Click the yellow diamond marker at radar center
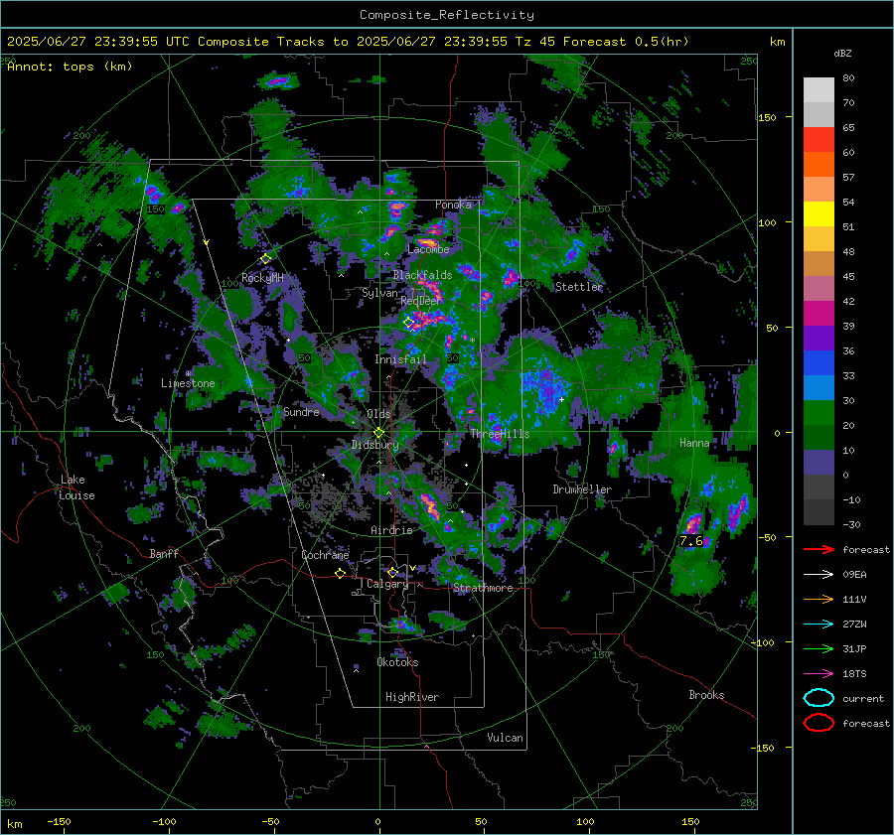The width and height of the screenshot is (894, 835). pos(379,432)
